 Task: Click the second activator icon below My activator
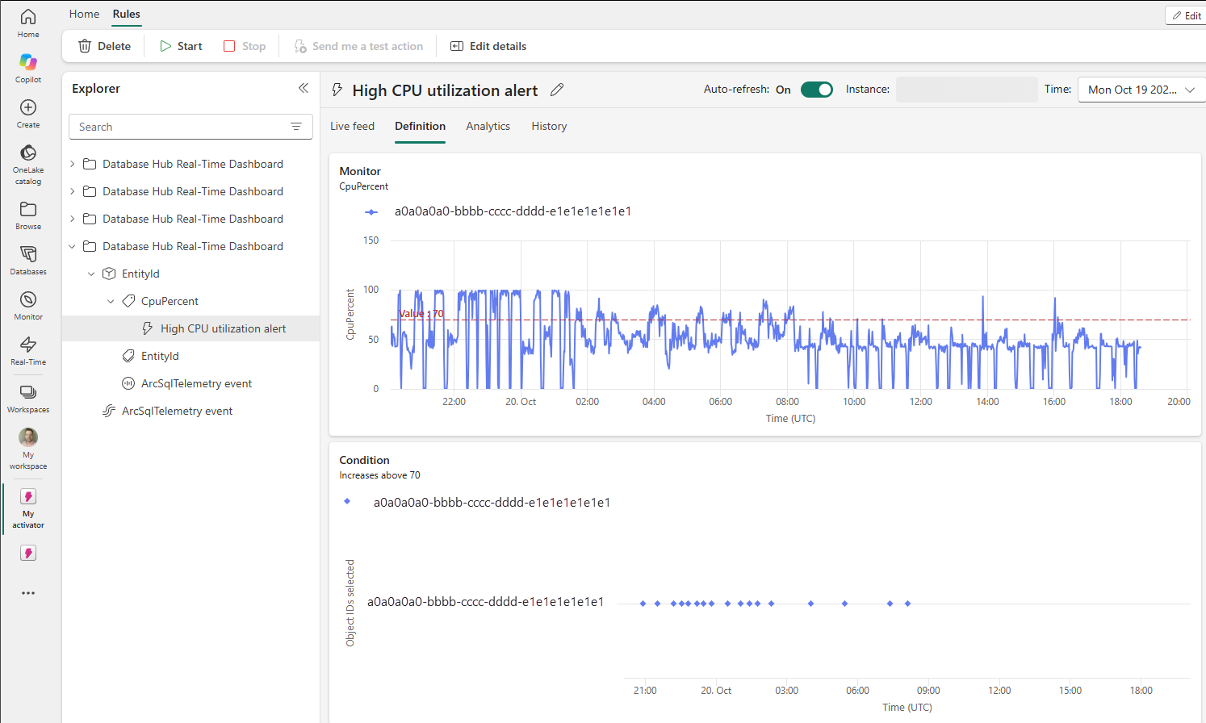pos(28,553)
